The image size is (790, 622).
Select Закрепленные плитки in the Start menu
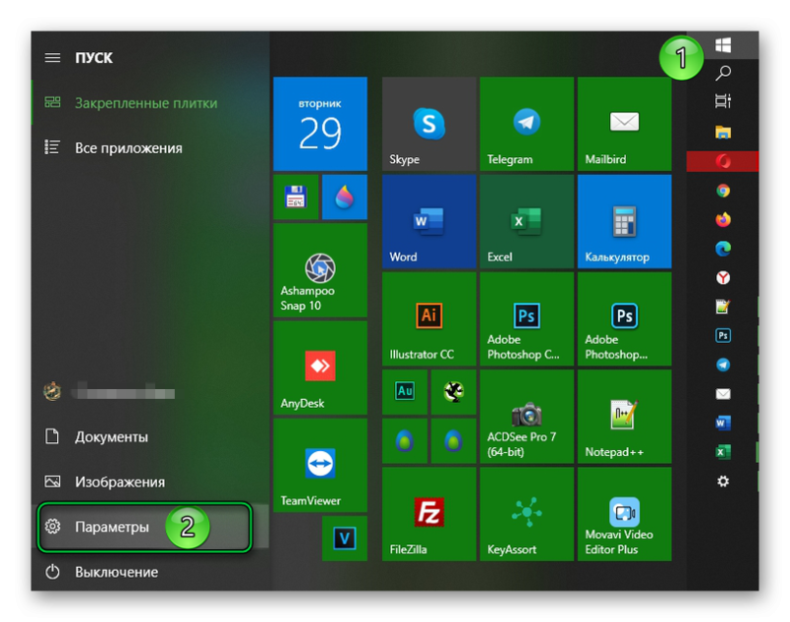click(x=150, y=103)
